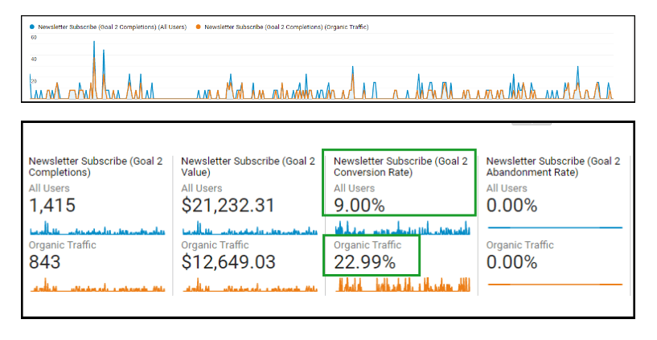Image resolution: width=657 pixels, height=340 pixels.
Task: Open the Goal 2 Value metric title
Action: click(248, 166)
